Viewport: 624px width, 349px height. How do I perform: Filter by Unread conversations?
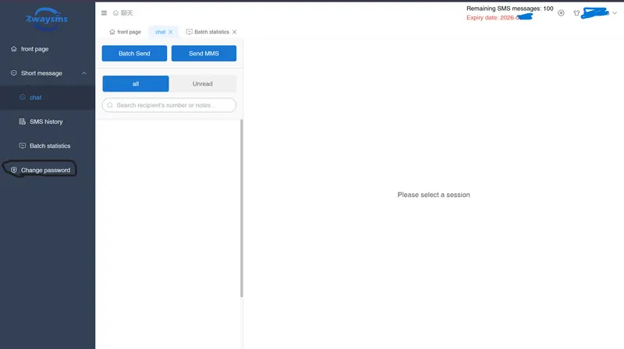(203, 84)
